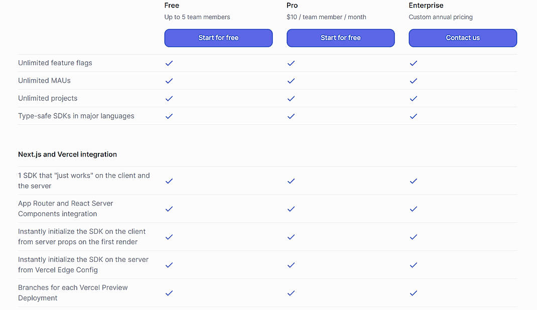
Task: Select the Enterprise checkmark for Type-safe SDKs row
Action: [414, 116]
